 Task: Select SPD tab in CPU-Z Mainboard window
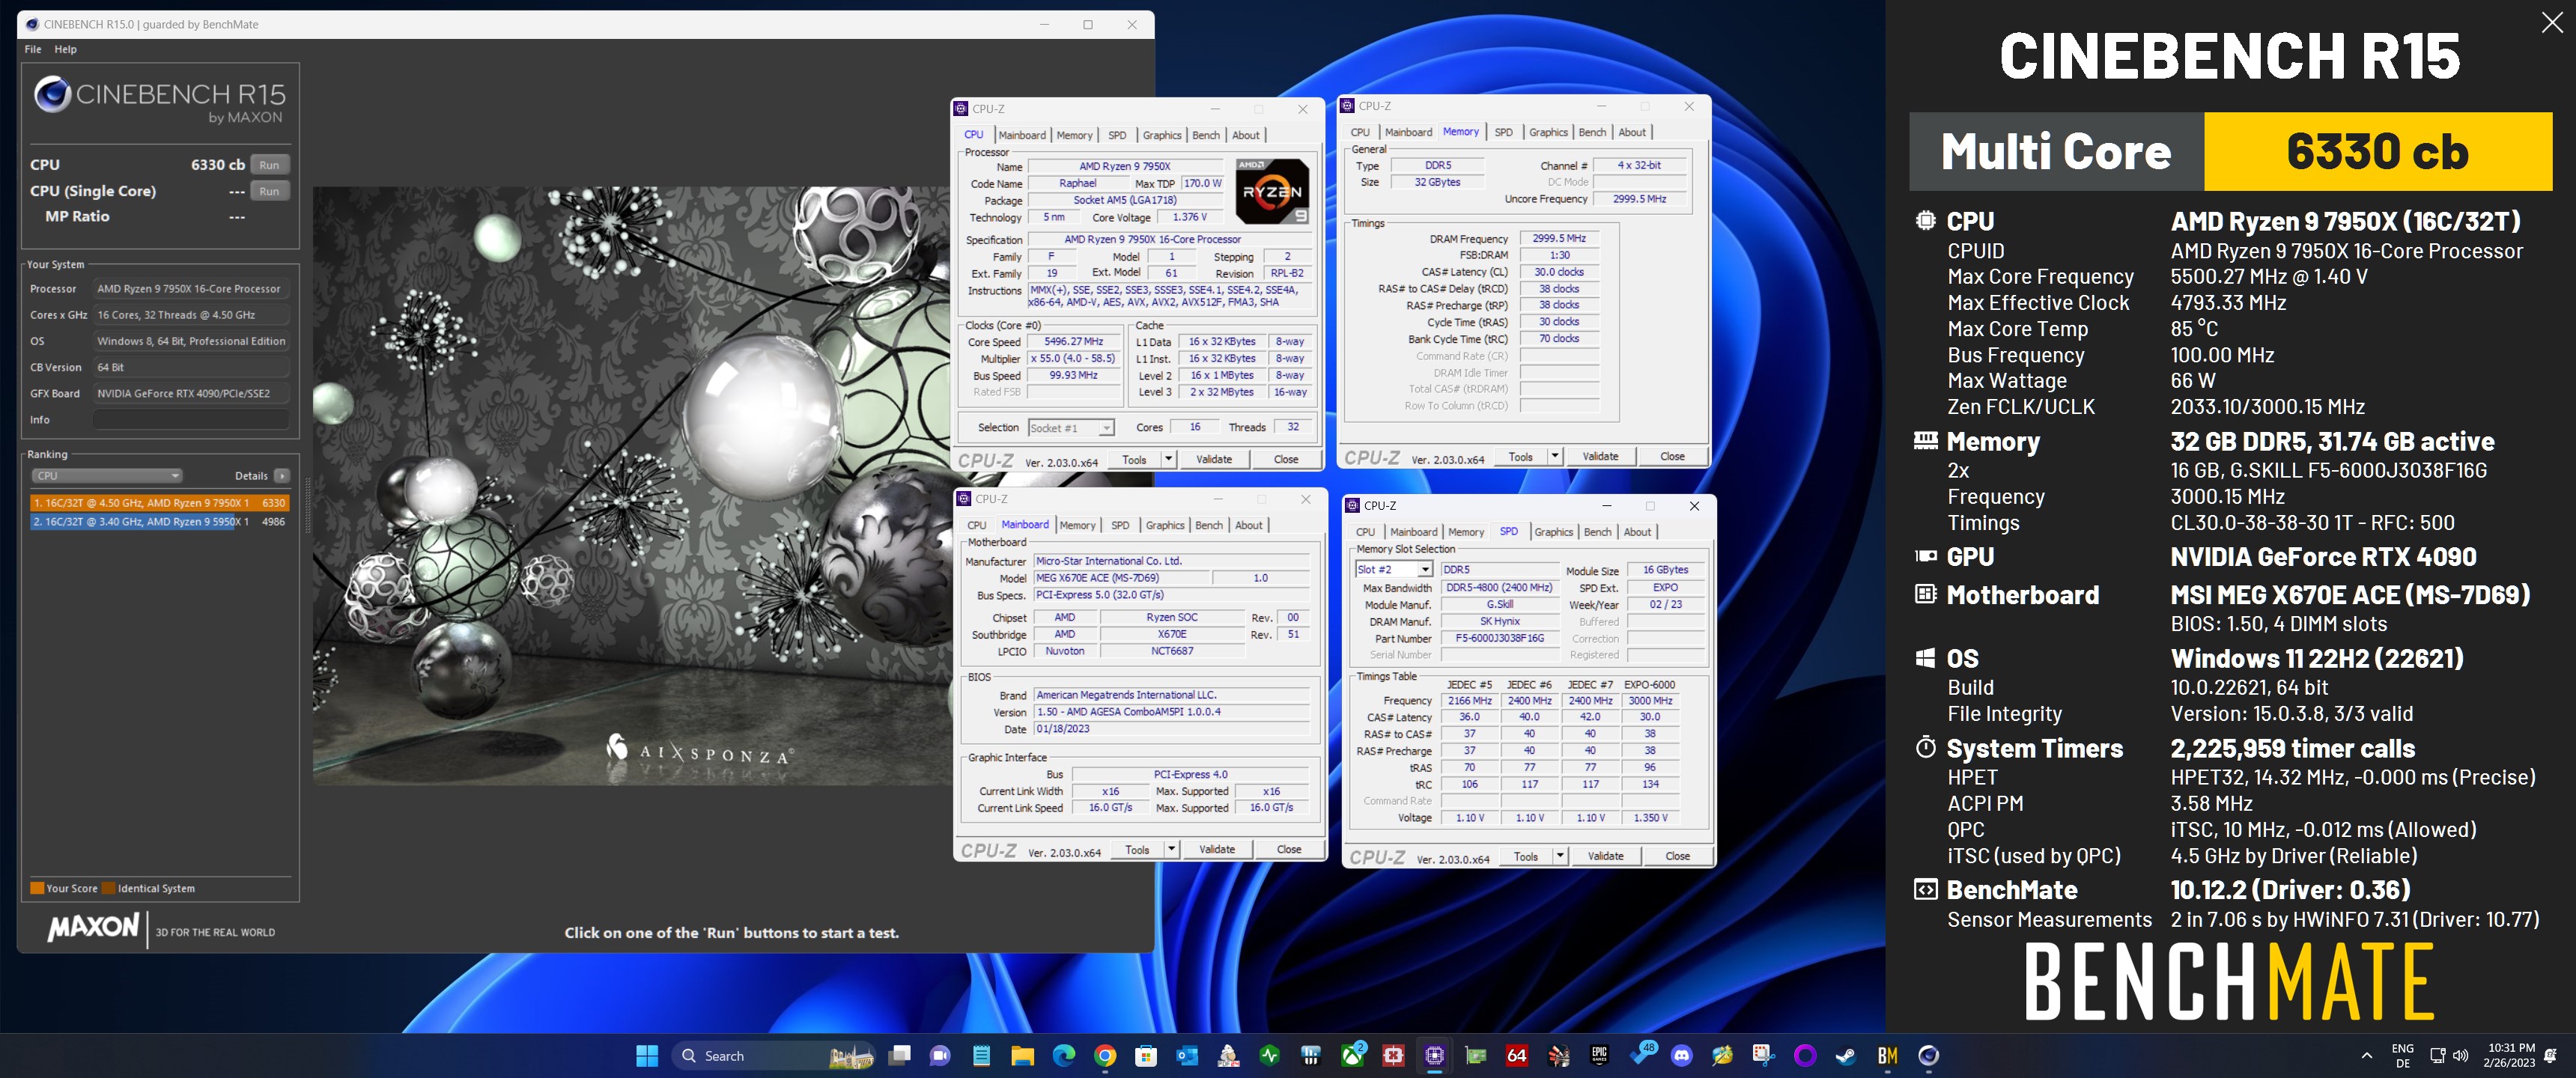(x=1120, y=525)
